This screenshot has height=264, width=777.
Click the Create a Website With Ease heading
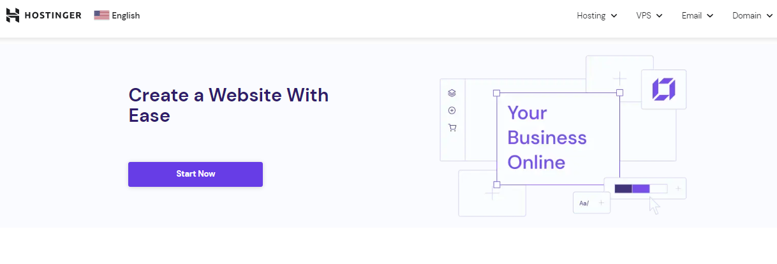click(228, 105)
